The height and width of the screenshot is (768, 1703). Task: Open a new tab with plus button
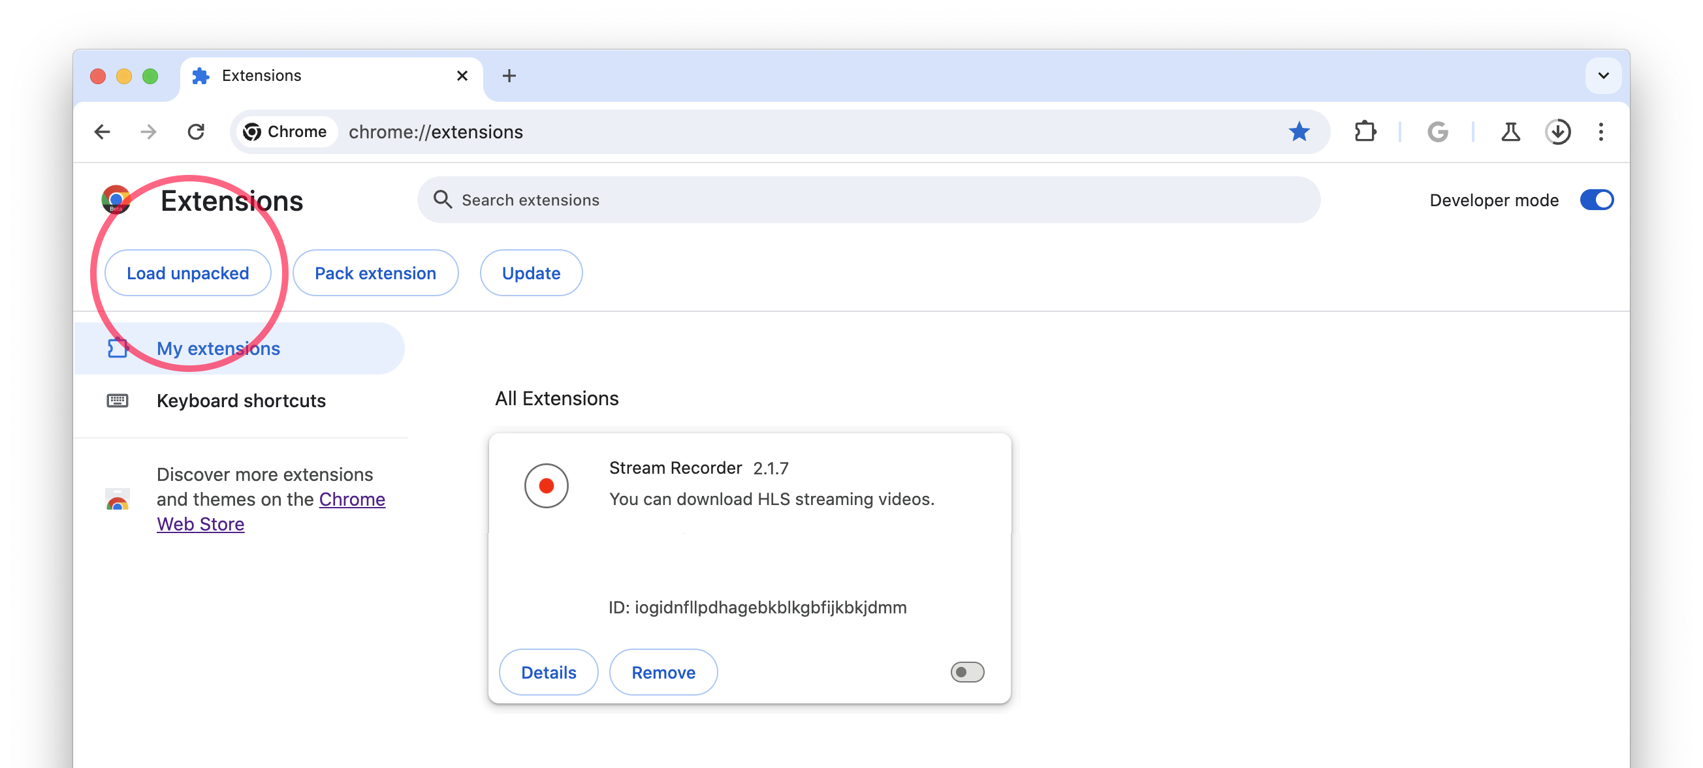tap(509, 76)
